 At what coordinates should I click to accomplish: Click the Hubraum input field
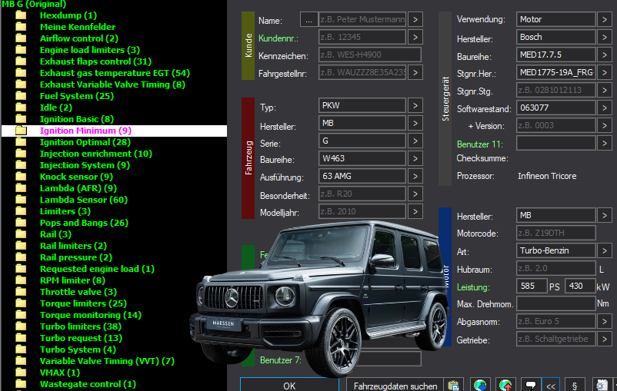pos(555,268)
